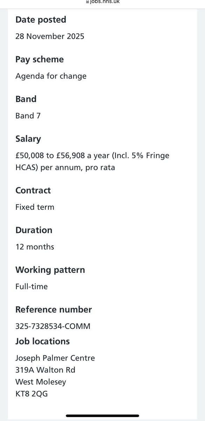Tap the jobs.nhs.uk address text
Viewport: 205px width, 421px height.
coord(105,2)
